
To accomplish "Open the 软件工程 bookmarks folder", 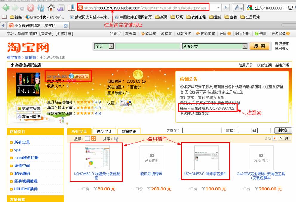I will pos(196,17).
